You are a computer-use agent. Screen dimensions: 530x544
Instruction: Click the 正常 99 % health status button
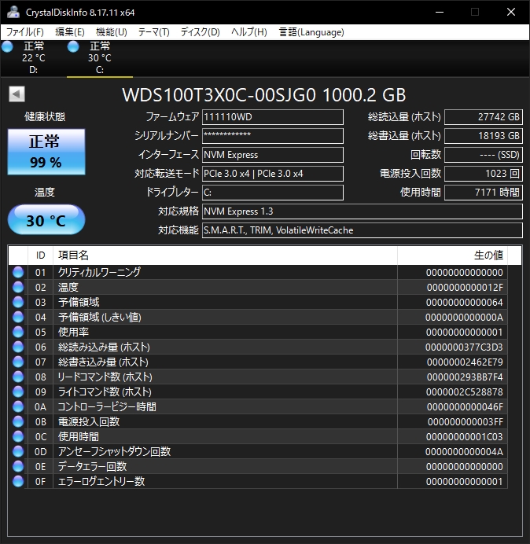[x=46, y=152]
